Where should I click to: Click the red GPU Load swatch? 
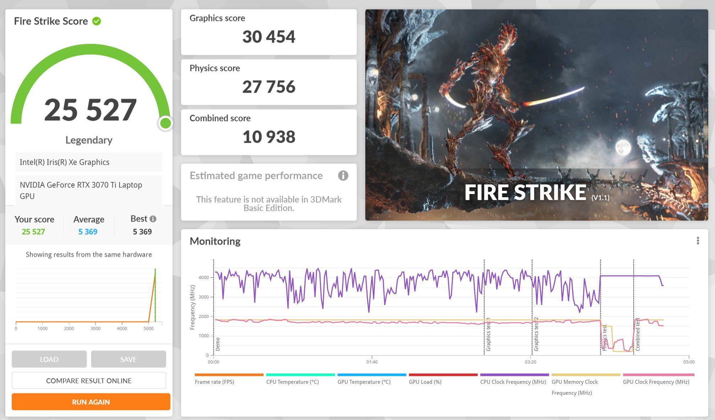pos(443,375)
